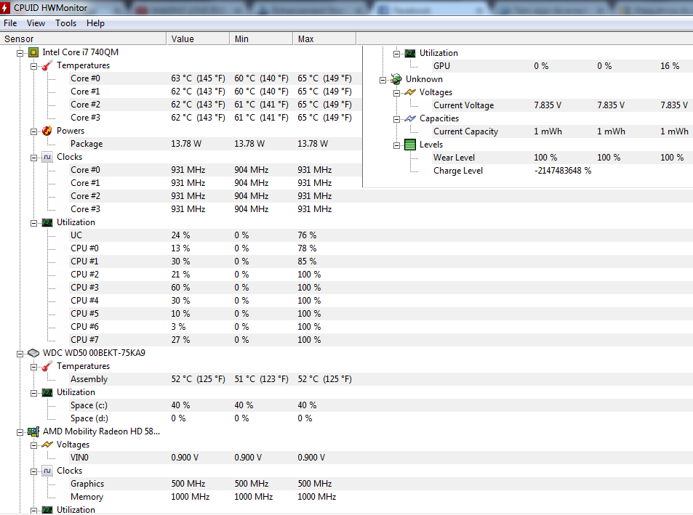Click the -2147483648 % Charge Level value
This screenshot has width=693, height=515.
563,171
